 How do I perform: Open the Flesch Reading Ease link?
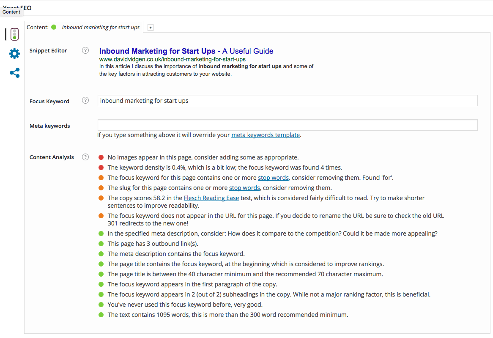click(211, 198)
